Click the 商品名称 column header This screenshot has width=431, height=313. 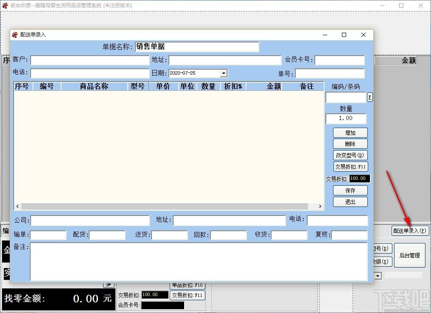pyautogui.click(x=94, y=86)
